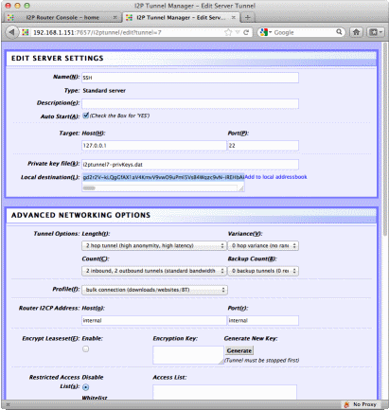Close the I2P Router Console tab
The image size is (389, 410).
click(x=115, y=17)
